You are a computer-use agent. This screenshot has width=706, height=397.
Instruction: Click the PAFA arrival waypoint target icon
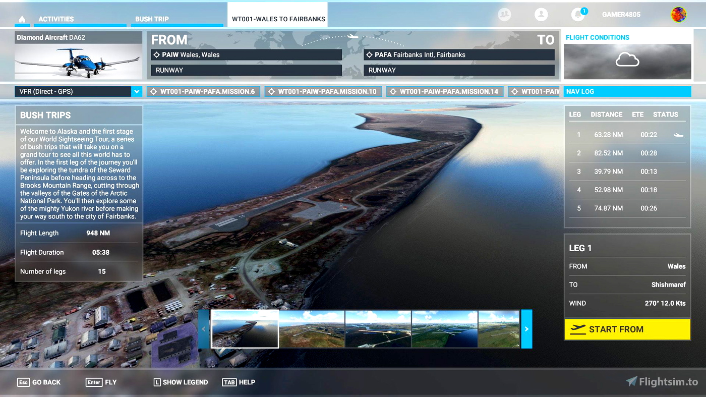tap(369, 54)
